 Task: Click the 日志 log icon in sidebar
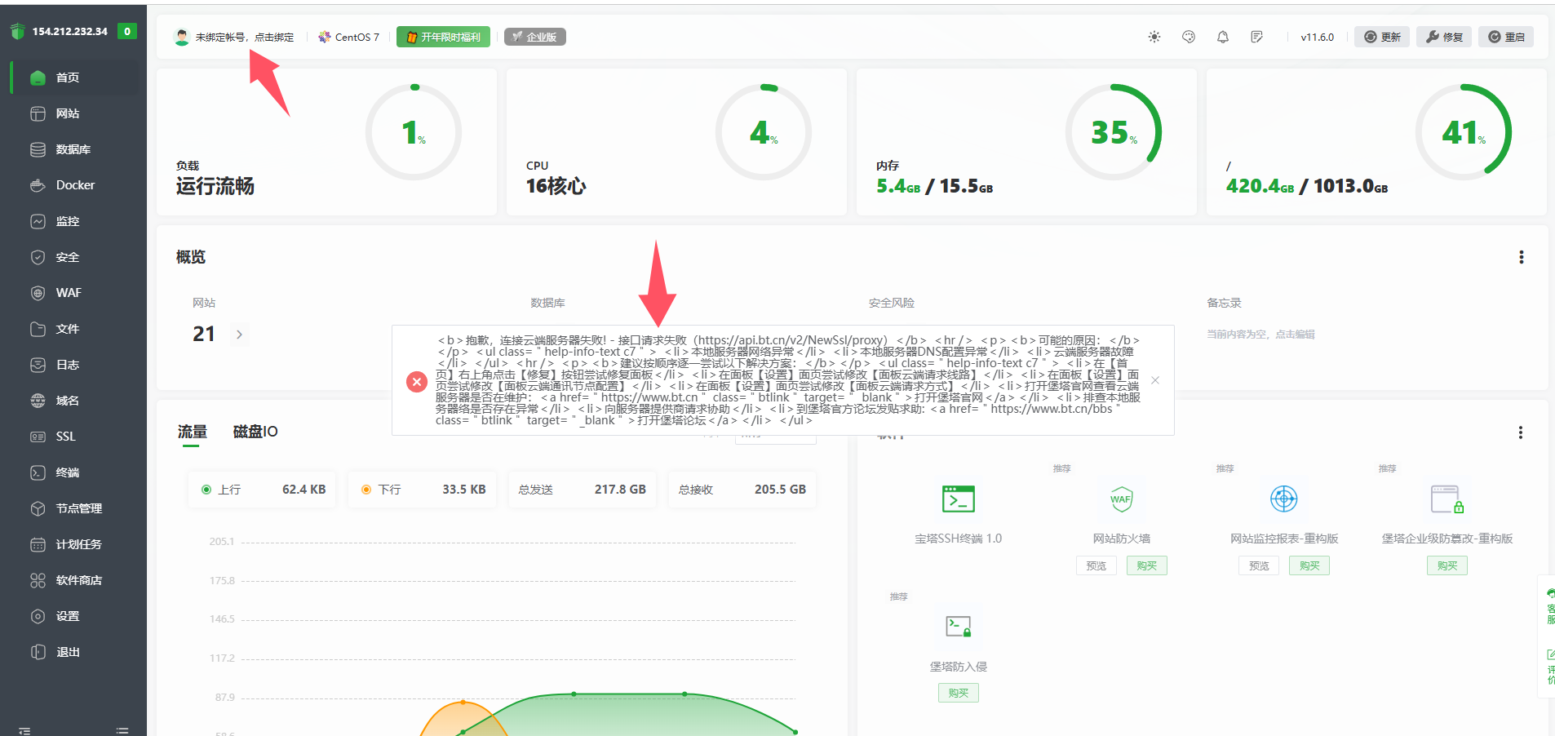38,365
